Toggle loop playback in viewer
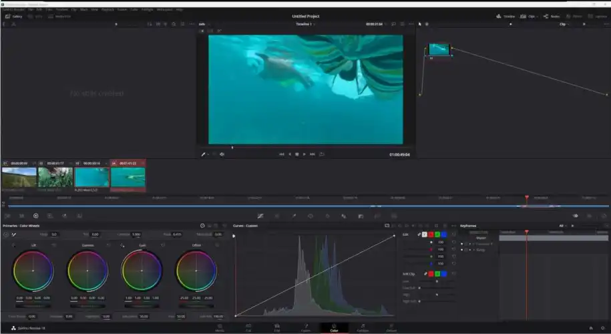Viewport: 611px width, 334px height. click(322, 154)
